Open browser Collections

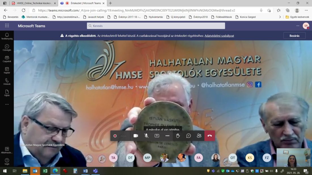pyautogui.click(x=288, y=10)
